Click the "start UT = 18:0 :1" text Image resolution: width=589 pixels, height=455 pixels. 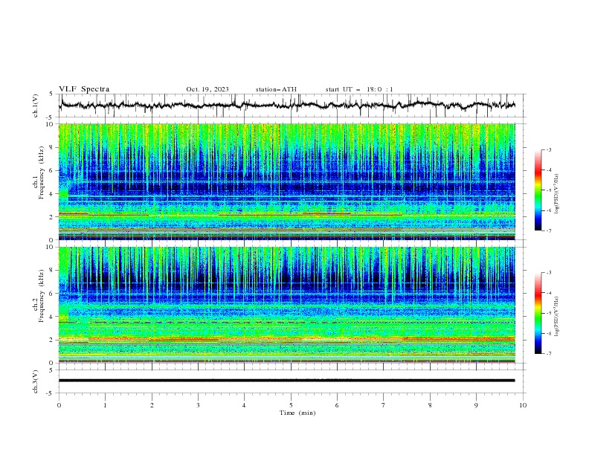[x=359, y=89]
